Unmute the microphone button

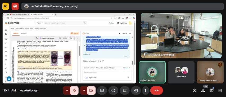(74, 90)
